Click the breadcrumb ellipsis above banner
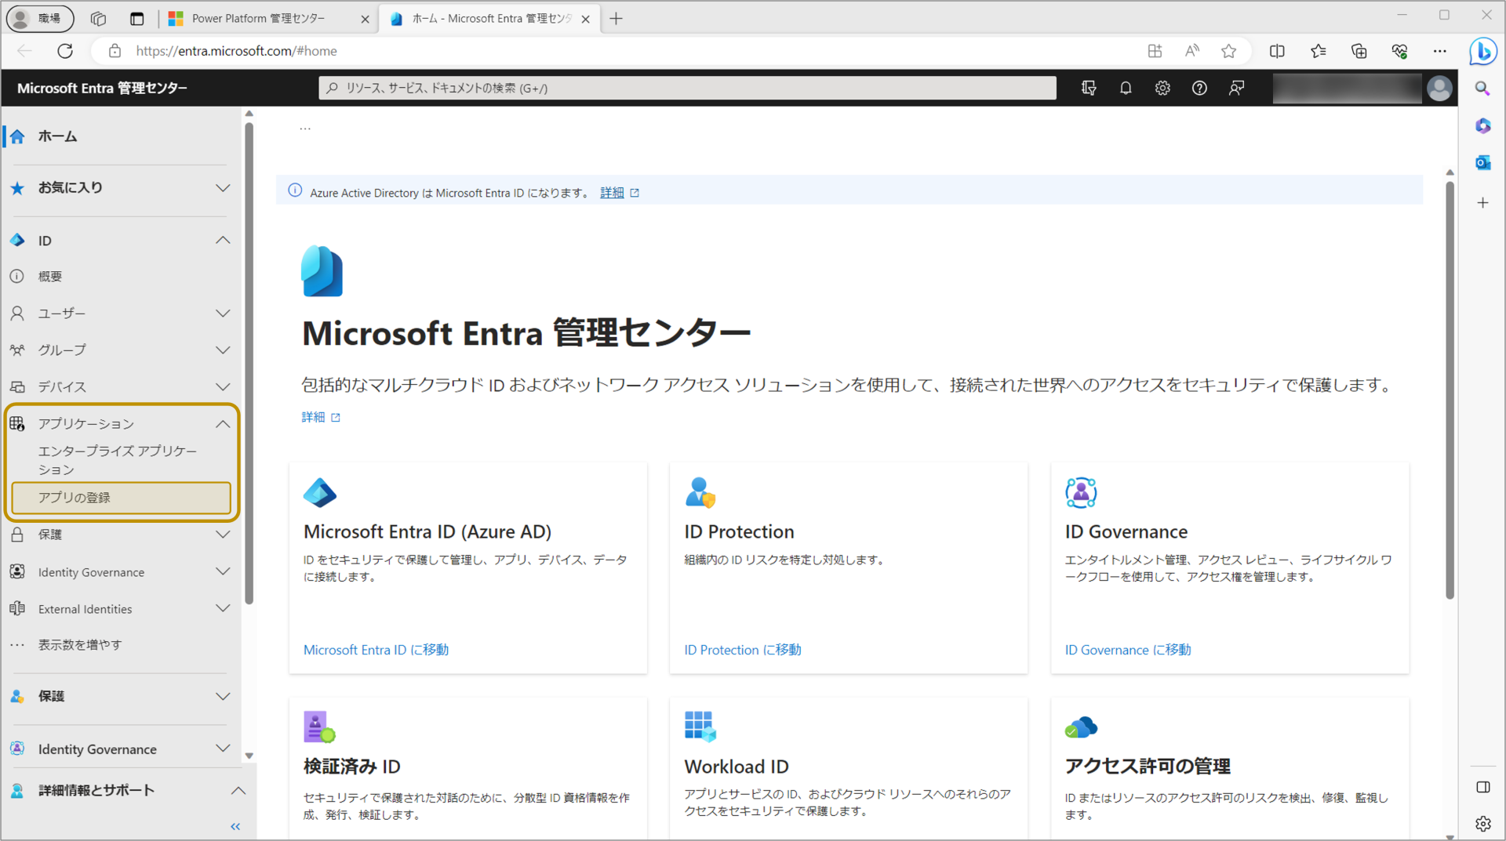This screenshot has height=841, width=1506. point(305,129)
